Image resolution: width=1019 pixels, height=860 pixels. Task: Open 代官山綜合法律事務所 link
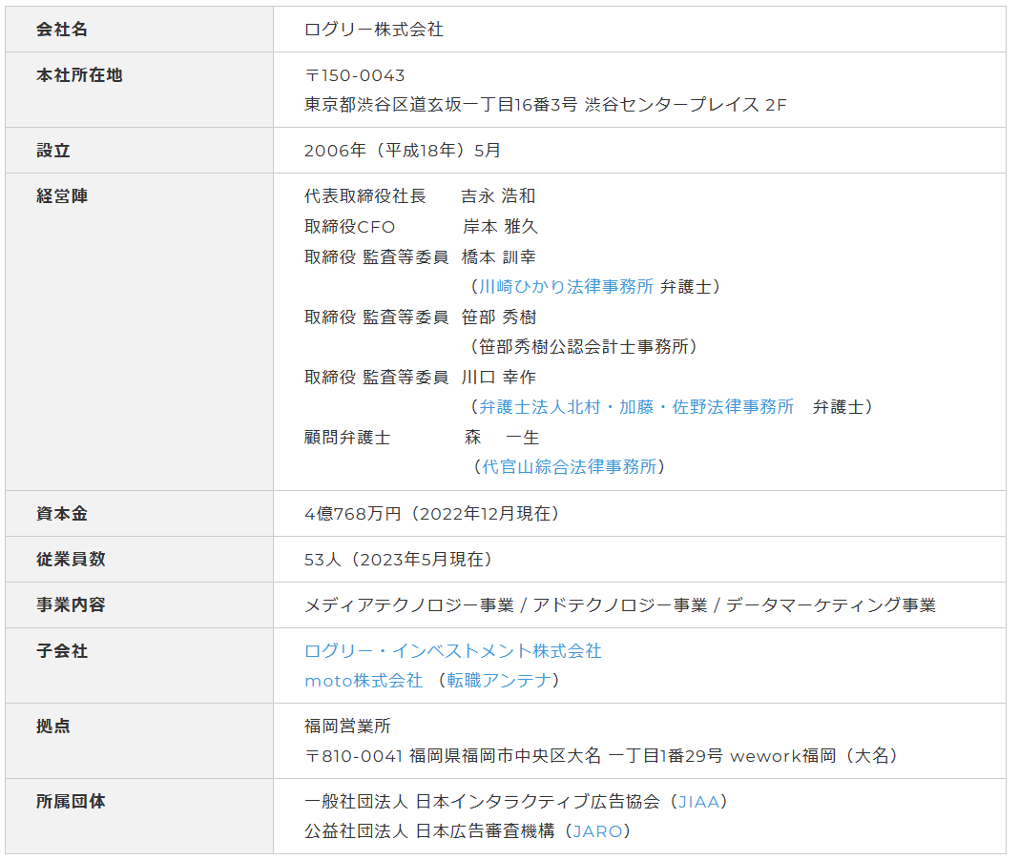[570, 466]
